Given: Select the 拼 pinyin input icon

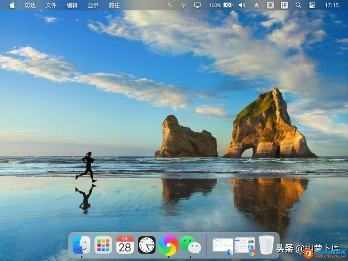Looking at the screenshot, I should (x=284, y=5).
